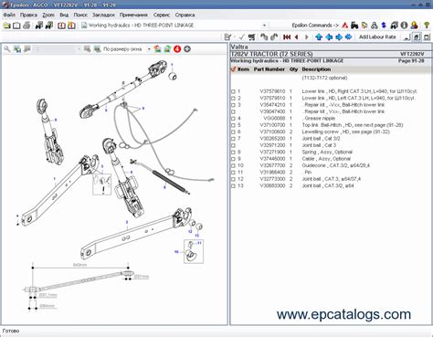Open the empty combo box in diagram toolbar

click(57, 49)
